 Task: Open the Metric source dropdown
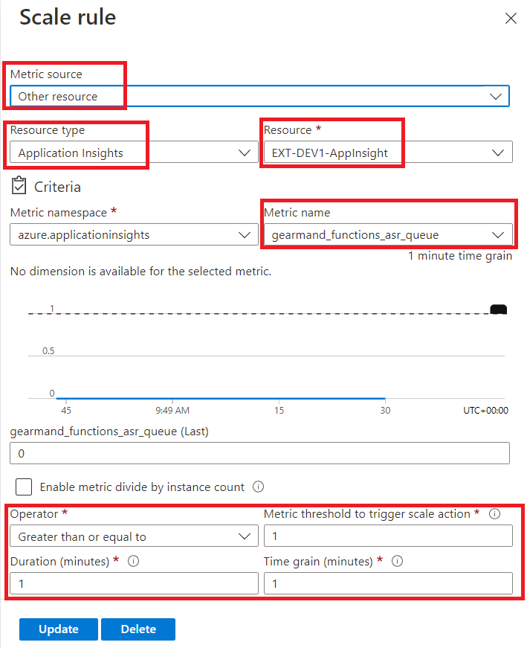[x=259, y=96]
